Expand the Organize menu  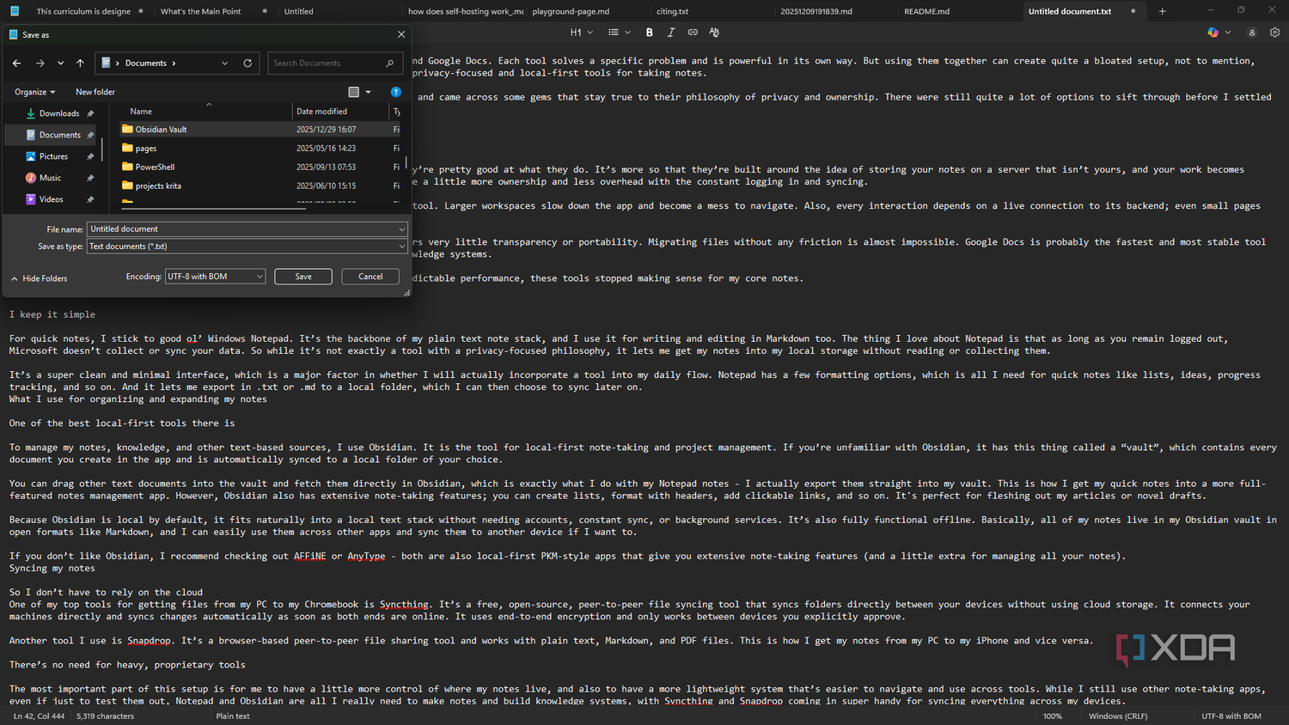34,92
